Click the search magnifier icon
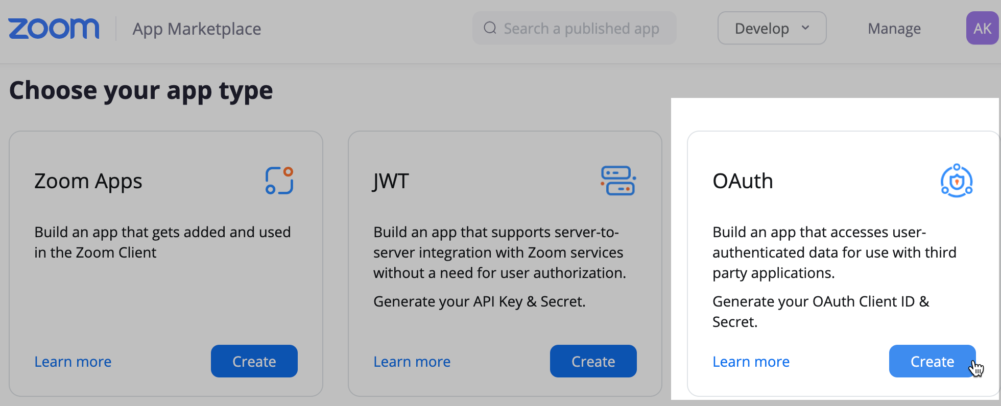Image resolution: width=1001 pixels, height=406 pixels. tap(490, 28)
